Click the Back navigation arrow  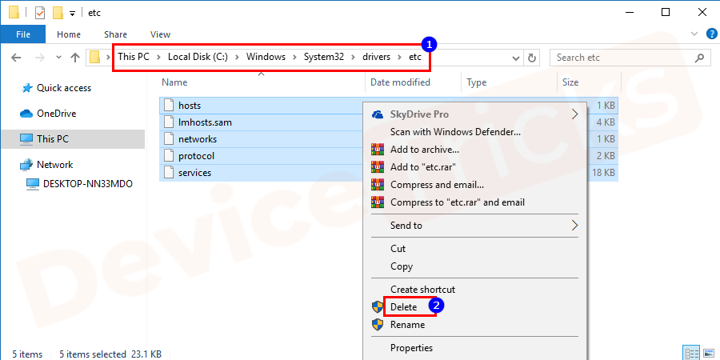[x=16, y=58]
